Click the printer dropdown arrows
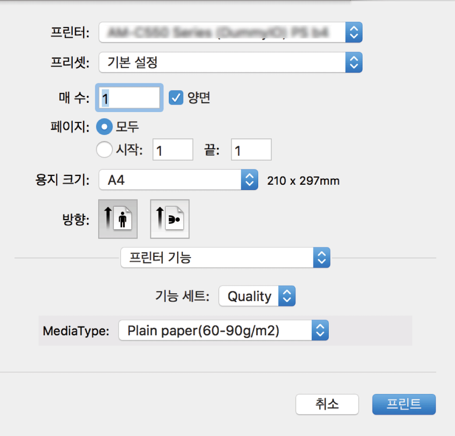This screenshot has height=436, width=455. [x=354, y=33]
